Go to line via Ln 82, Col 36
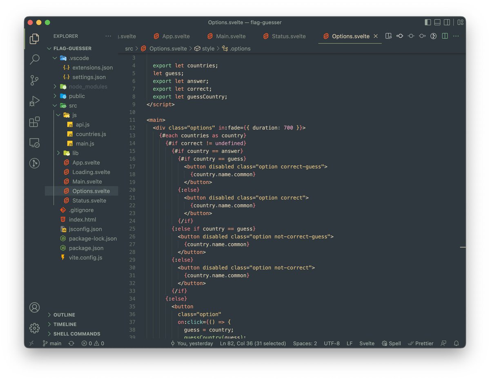This screenshot has height=380, width=490. (x=253, y=344)
